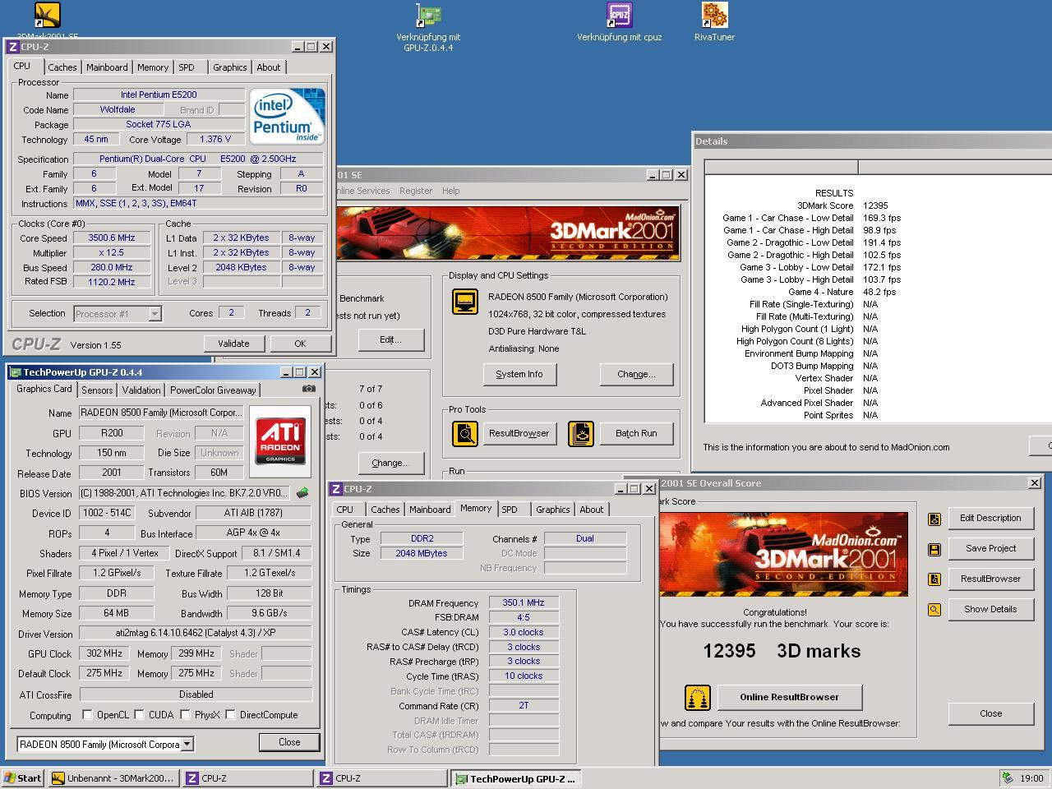
Task: Open the Sensors tab in GPU-Z
Action: point(97,390)
